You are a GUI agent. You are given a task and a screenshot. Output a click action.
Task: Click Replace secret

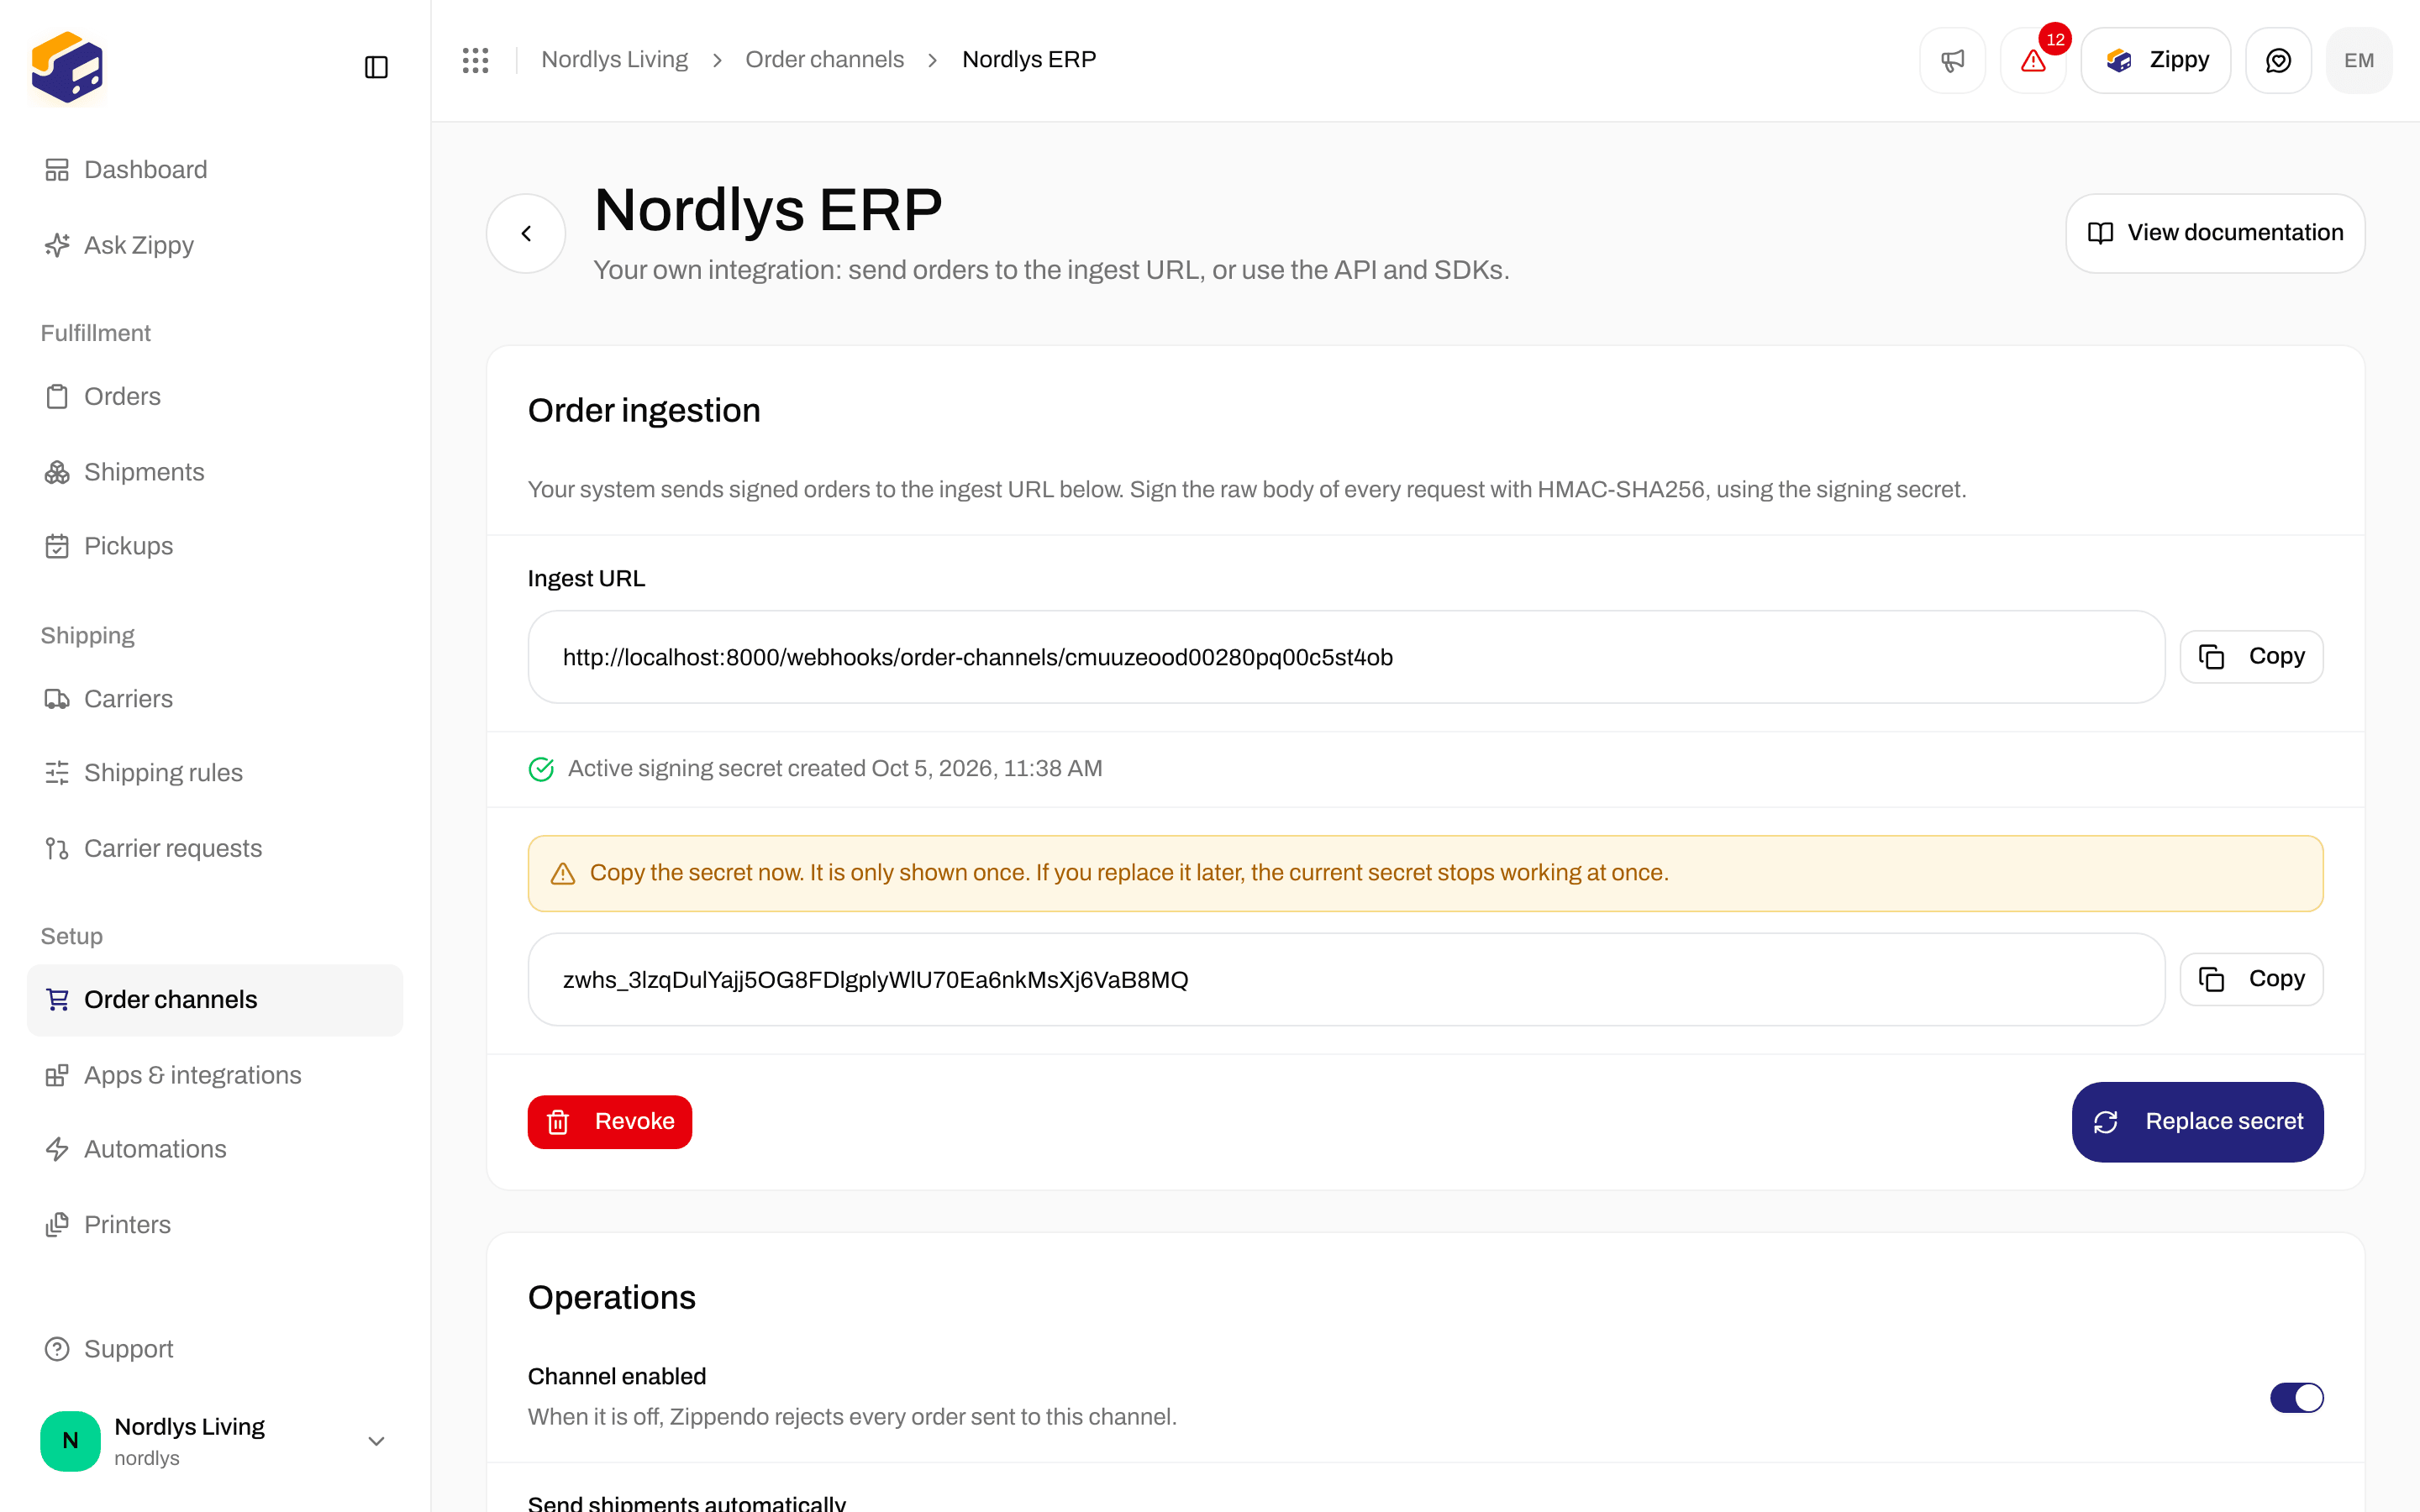click(2197, 1122)
